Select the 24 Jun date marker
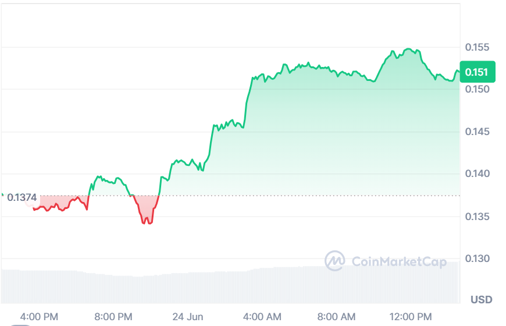506x326 pixels. point(187,317)
